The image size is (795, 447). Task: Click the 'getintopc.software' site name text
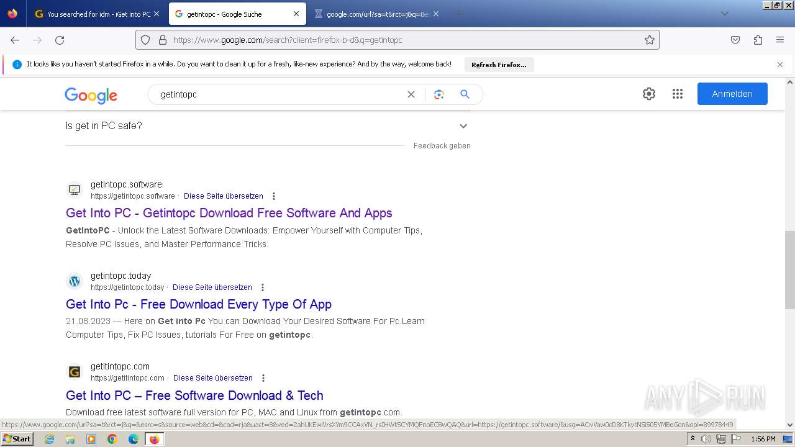point(126,184)
